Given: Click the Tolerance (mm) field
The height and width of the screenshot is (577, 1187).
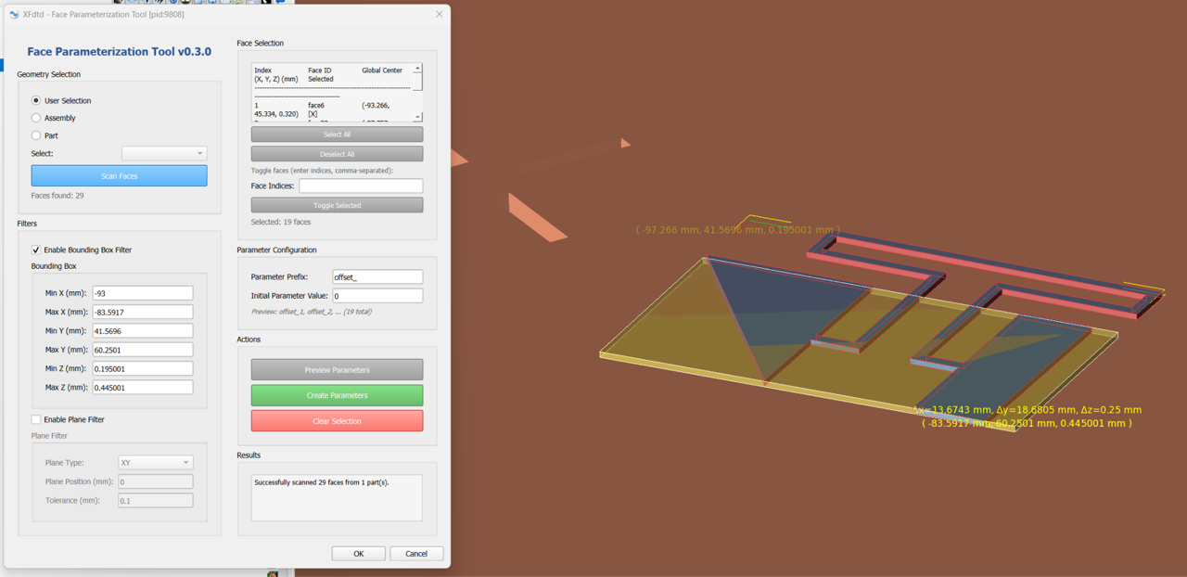Looking at the screenshot, I should pyautogui.click(x=156, y=501).
